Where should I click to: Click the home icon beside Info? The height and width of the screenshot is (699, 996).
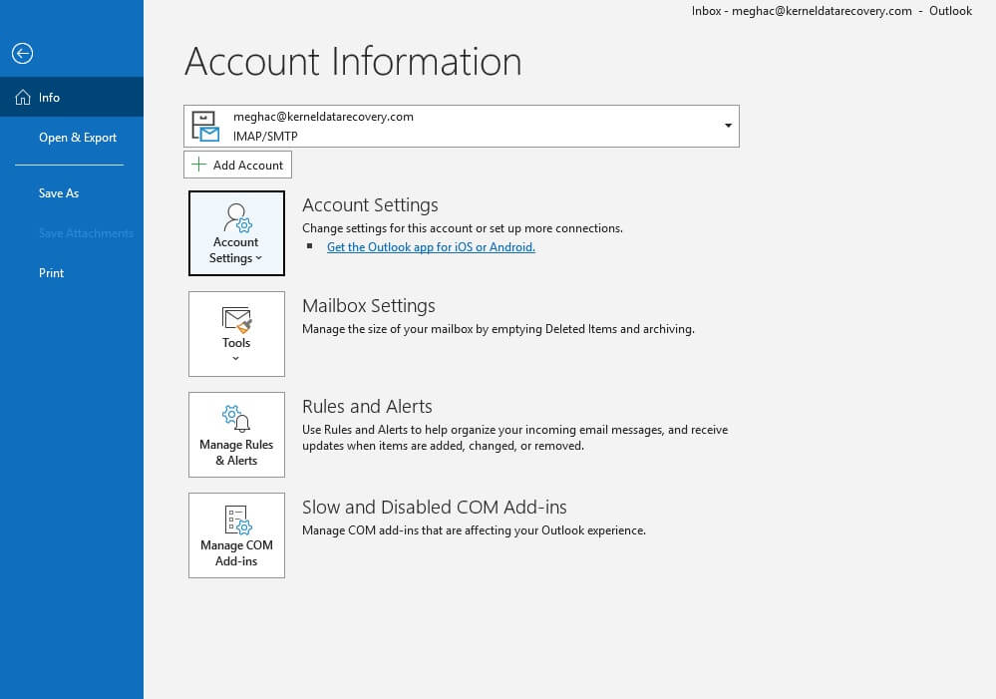(23, 98)
